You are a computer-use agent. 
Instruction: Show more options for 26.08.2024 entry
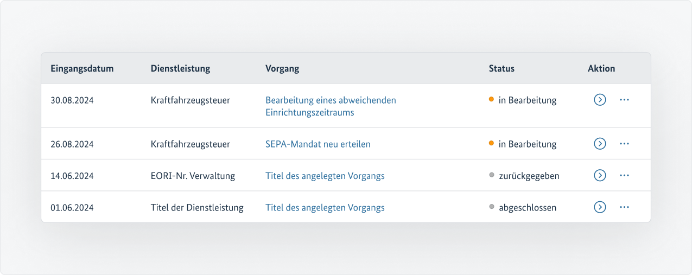click(x=624, y=144)
